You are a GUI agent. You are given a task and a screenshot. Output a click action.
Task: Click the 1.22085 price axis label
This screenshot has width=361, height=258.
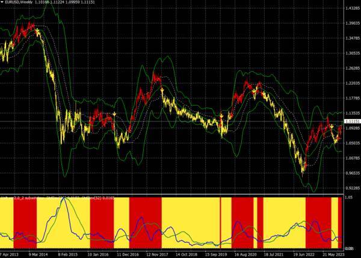(x=351, y=83)
